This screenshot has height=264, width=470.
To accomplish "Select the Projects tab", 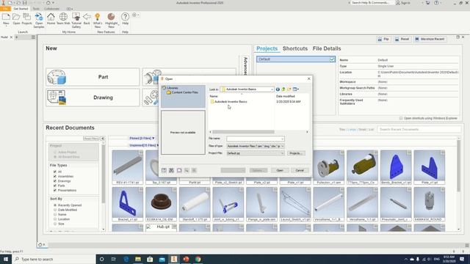I will pyautogui.click(x=267, y=48).
